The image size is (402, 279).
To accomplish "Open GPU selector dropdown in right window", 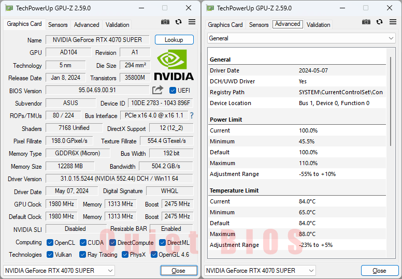I will pyautogui.click(x=260, y=271).
